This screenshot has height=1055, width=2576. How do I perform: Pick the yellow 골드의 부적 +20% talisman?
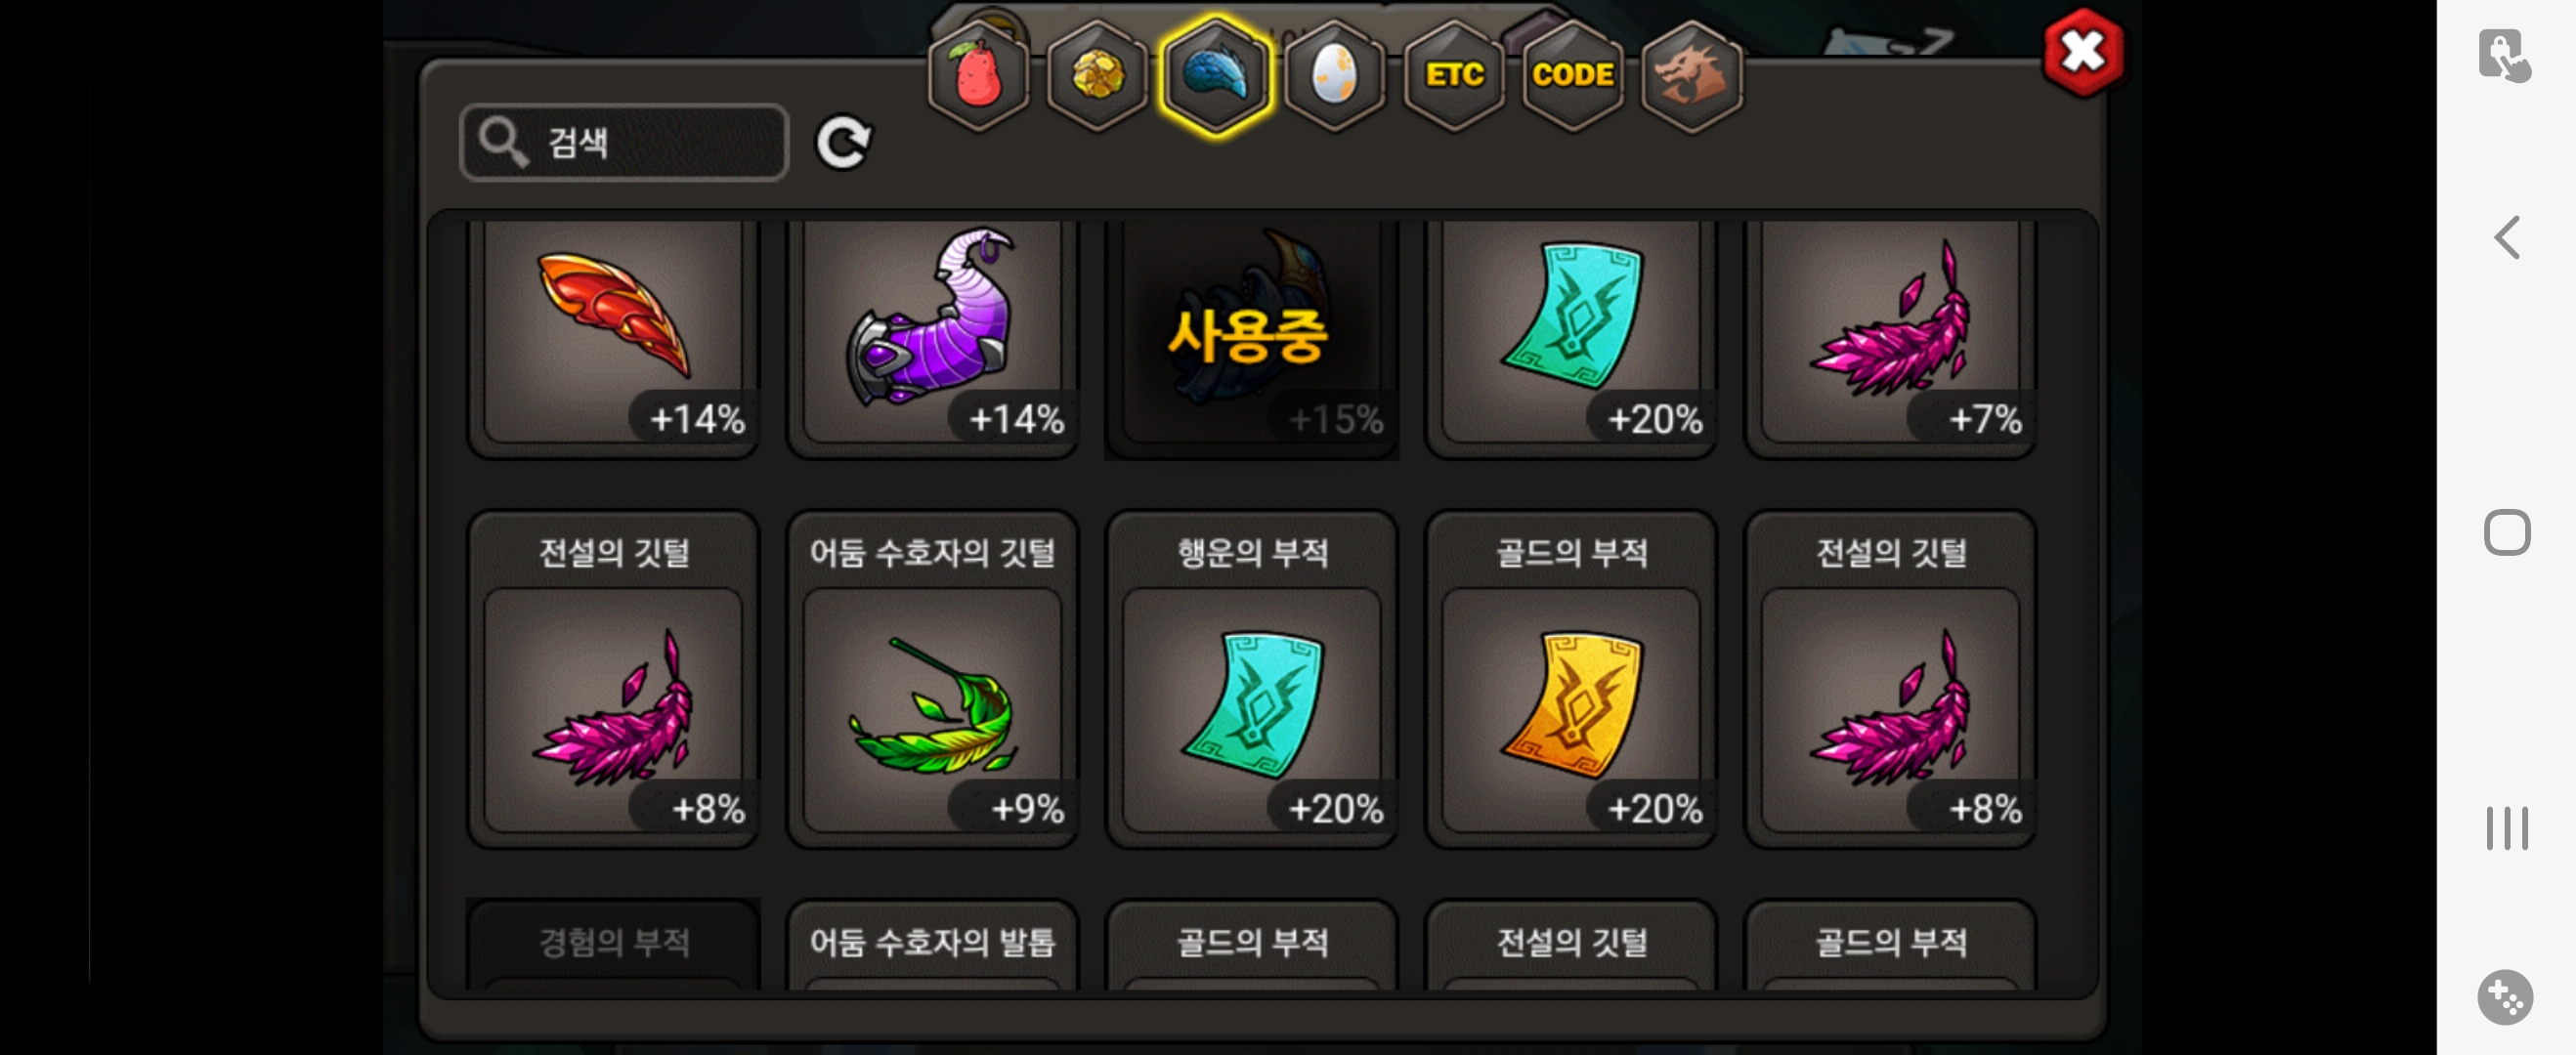[x=1570, y=680]
